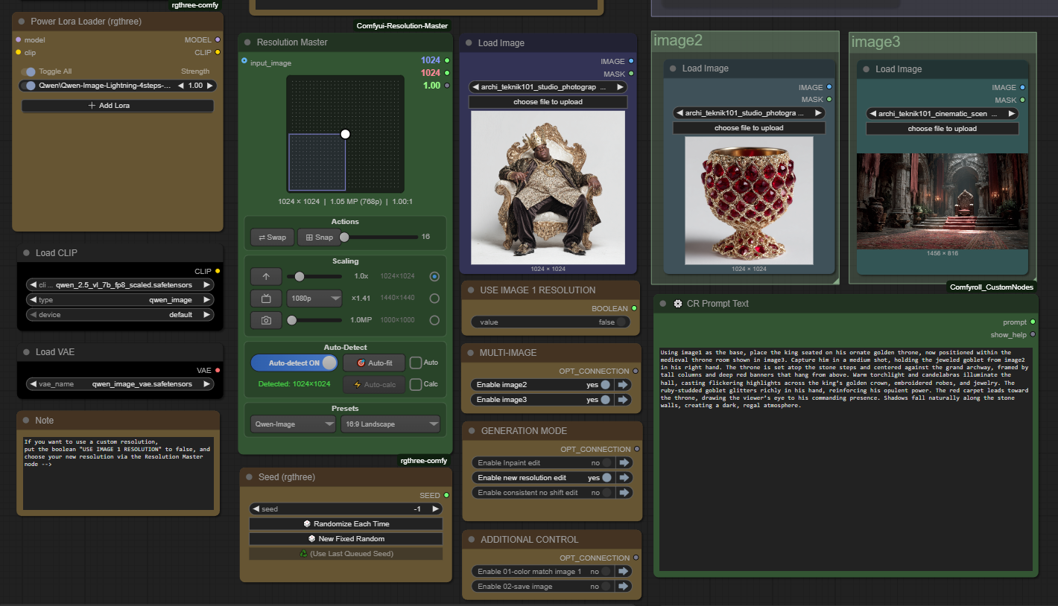Collapse the Load VAE node via its dot

point(27,352)
